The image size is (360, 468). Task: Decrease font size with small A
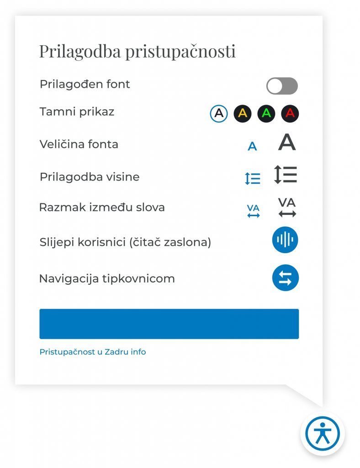click(252, 146)
